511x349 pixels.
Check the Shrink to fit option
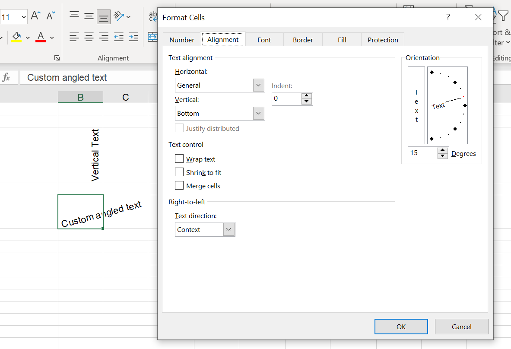coord(179,172)
